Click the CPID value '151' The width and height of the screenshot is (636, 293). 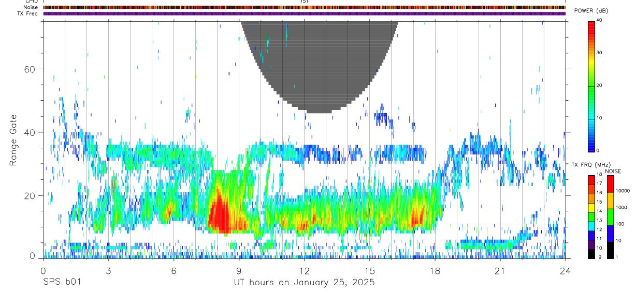click(304, 2)
